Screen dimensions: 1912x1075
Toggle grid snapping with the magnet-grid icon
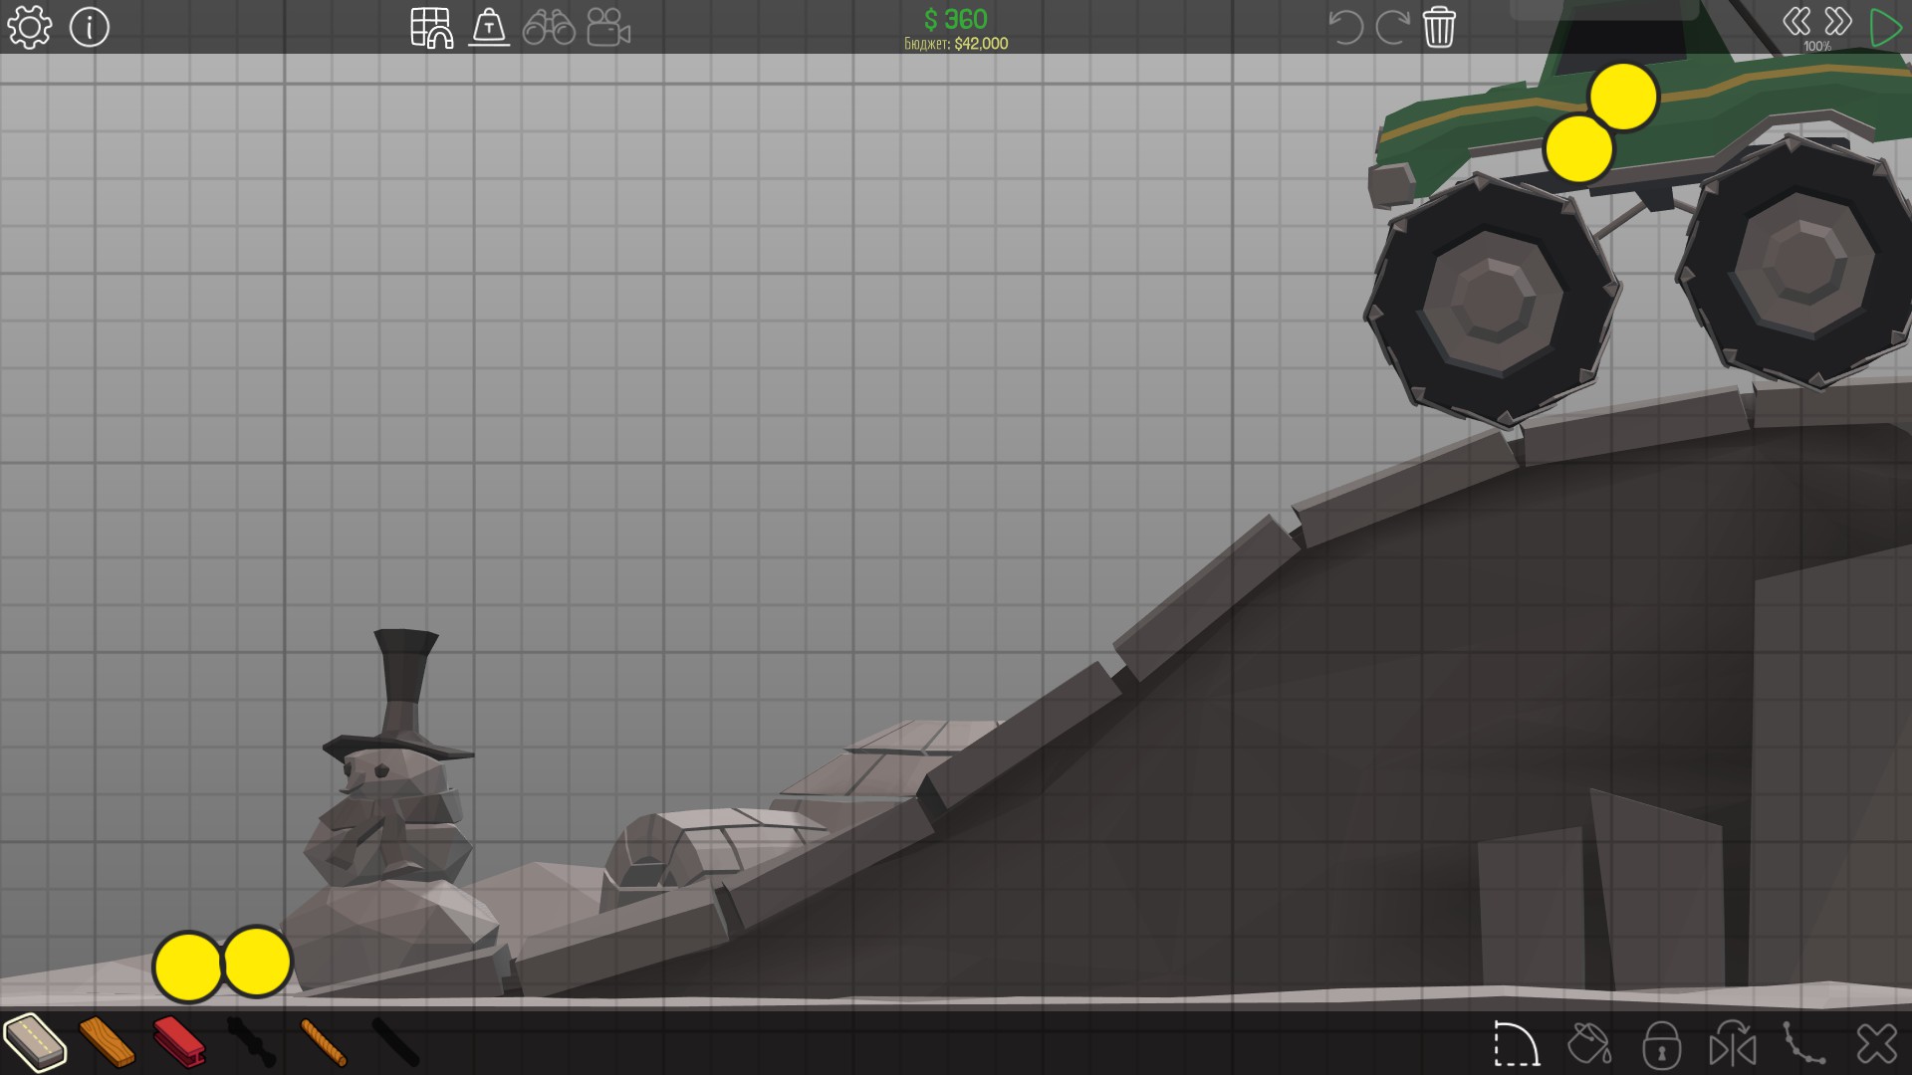(x=432, y=28)
